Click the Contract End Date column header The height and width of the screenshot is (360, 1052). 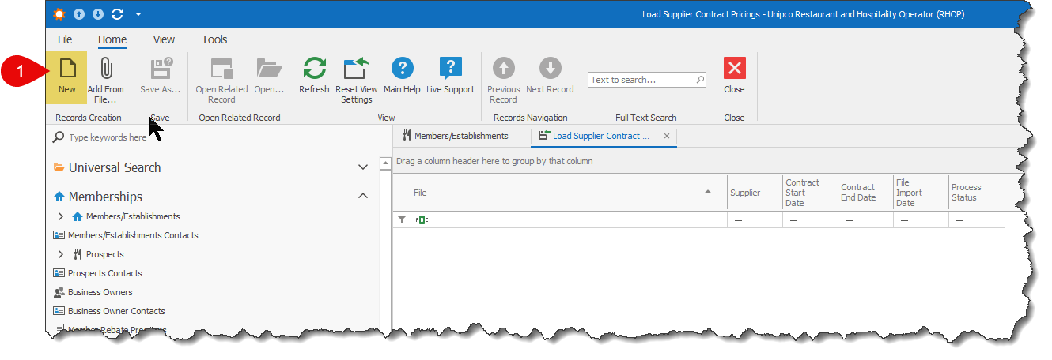coord(865,193)
